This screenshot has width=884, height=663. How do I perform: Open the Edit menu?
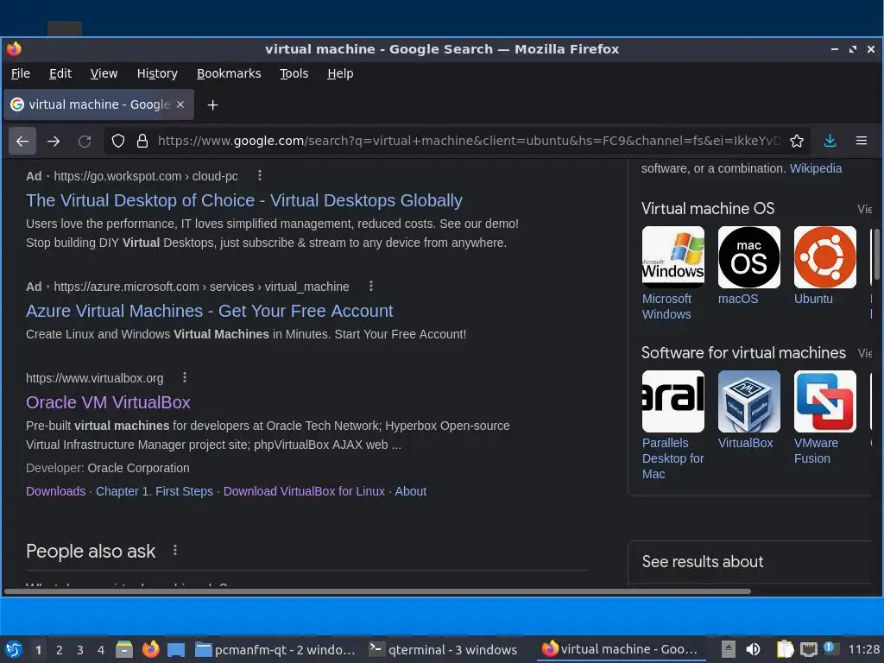coord(60,73)
